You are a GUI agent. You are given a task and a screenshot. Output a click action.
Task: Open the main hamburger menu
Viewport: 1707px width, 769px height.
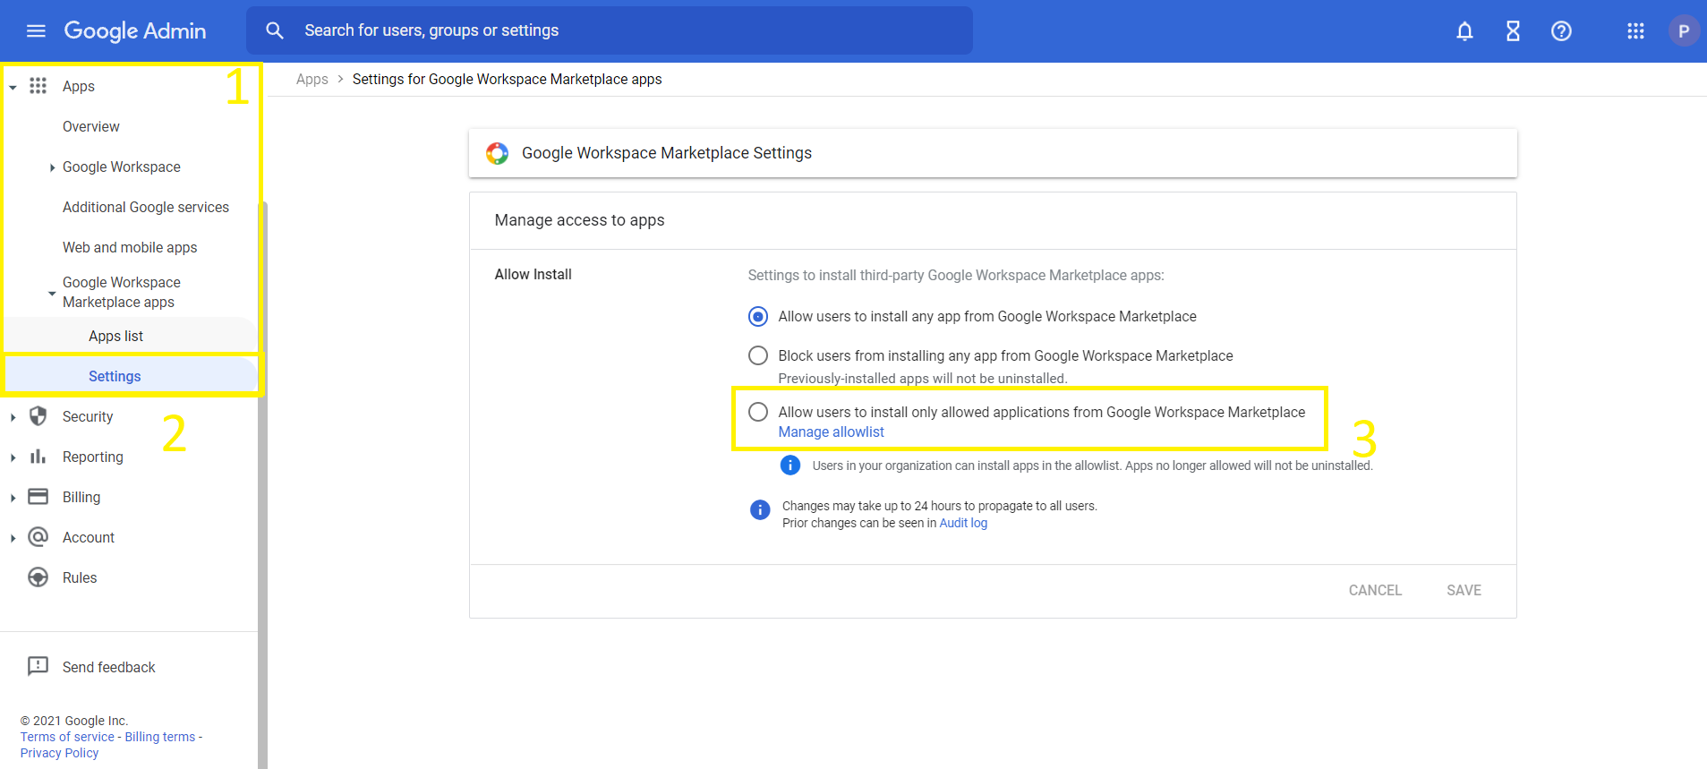(36, 31)
